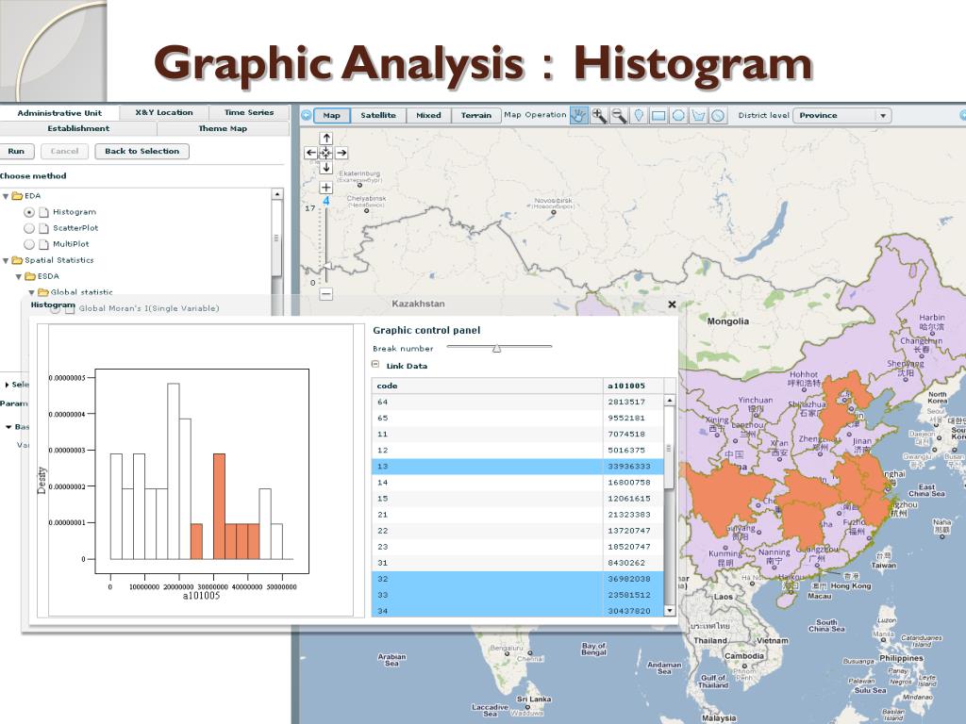
Task: Select the circle selection tool
Action: tap(678, 115)
